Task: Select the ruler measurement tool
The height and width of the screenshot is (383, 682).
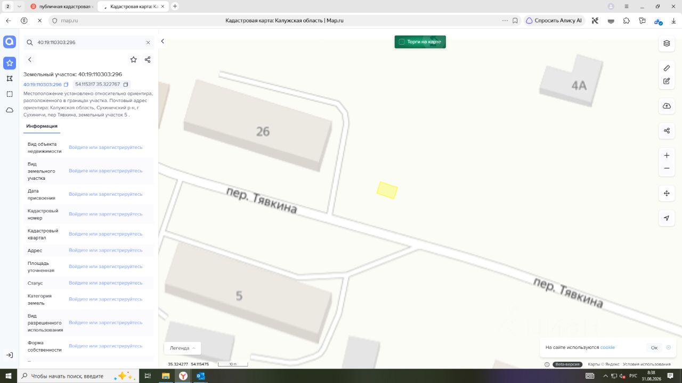Action: click(x=667, y=68)
